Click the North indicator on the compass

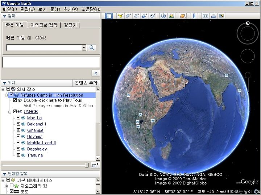[x=248, y=23]
